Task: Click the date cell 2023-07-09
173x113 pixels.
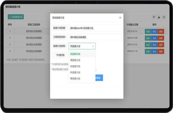Action: 132,38
